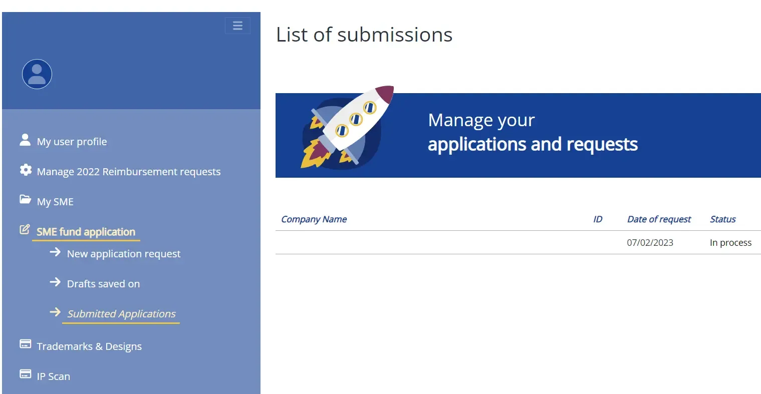Click the user avatar profile icon
This screenshot has height=394, width=761.
37,74
